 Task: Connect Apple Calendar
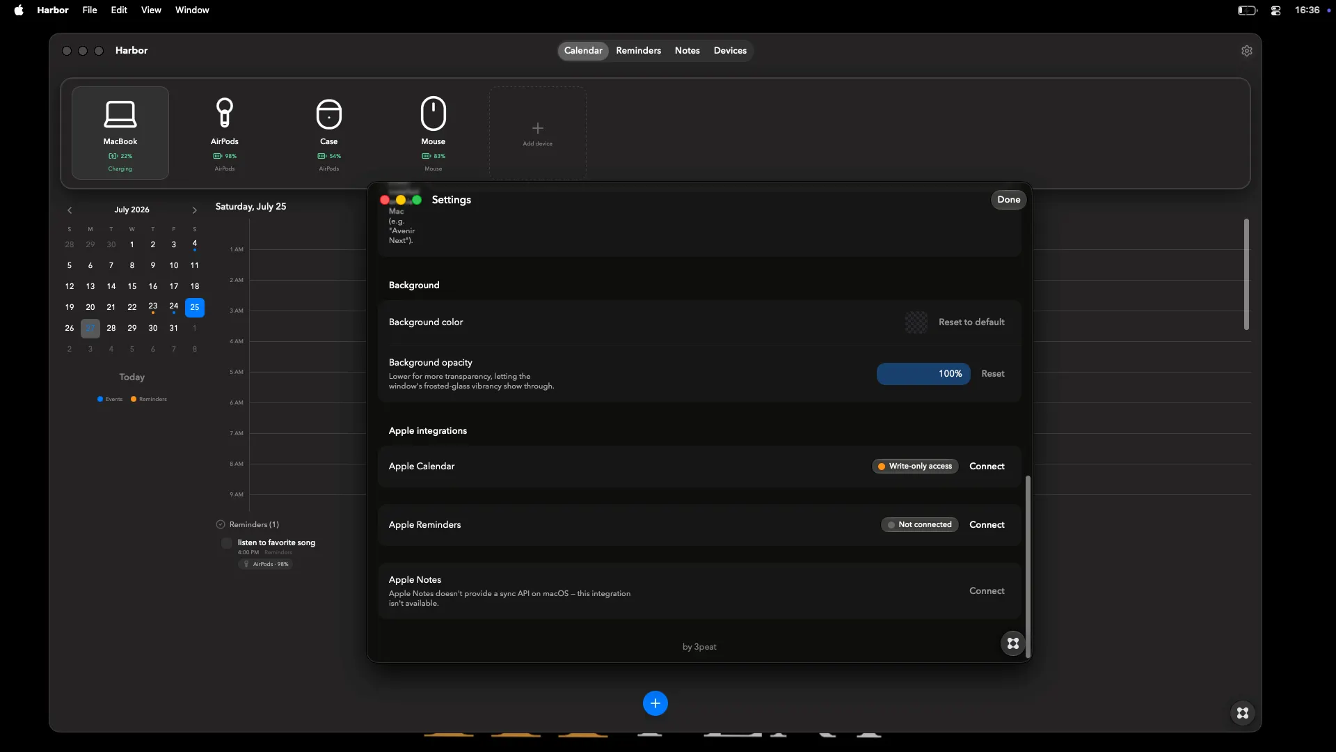[x=987, y=467]
